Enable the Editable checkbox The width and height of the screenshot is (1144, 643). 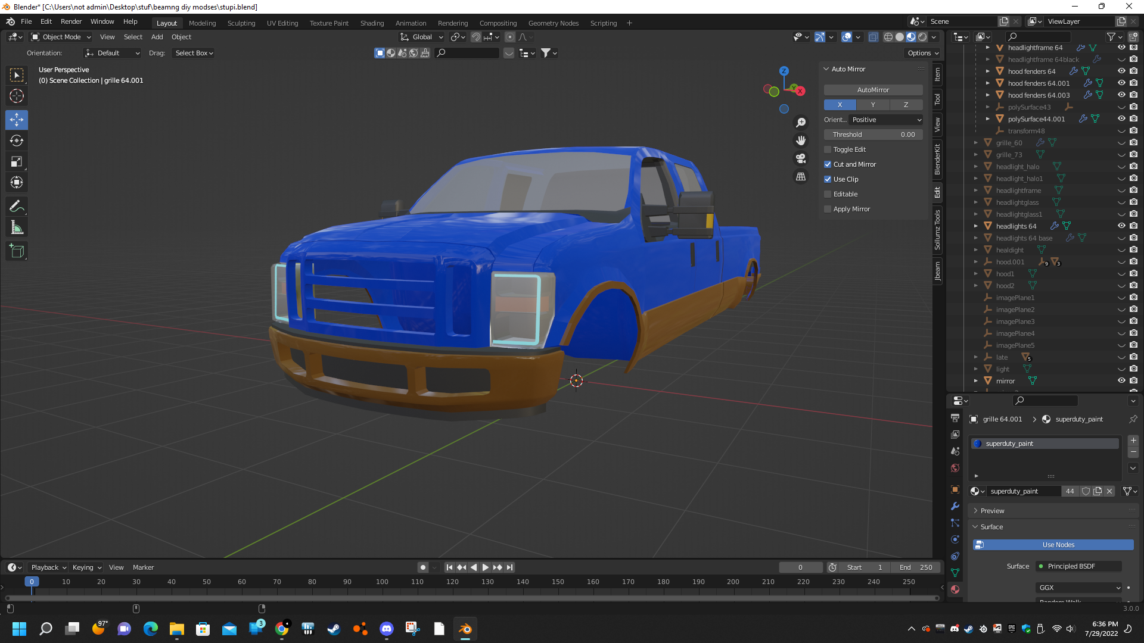tap(828, 194)
